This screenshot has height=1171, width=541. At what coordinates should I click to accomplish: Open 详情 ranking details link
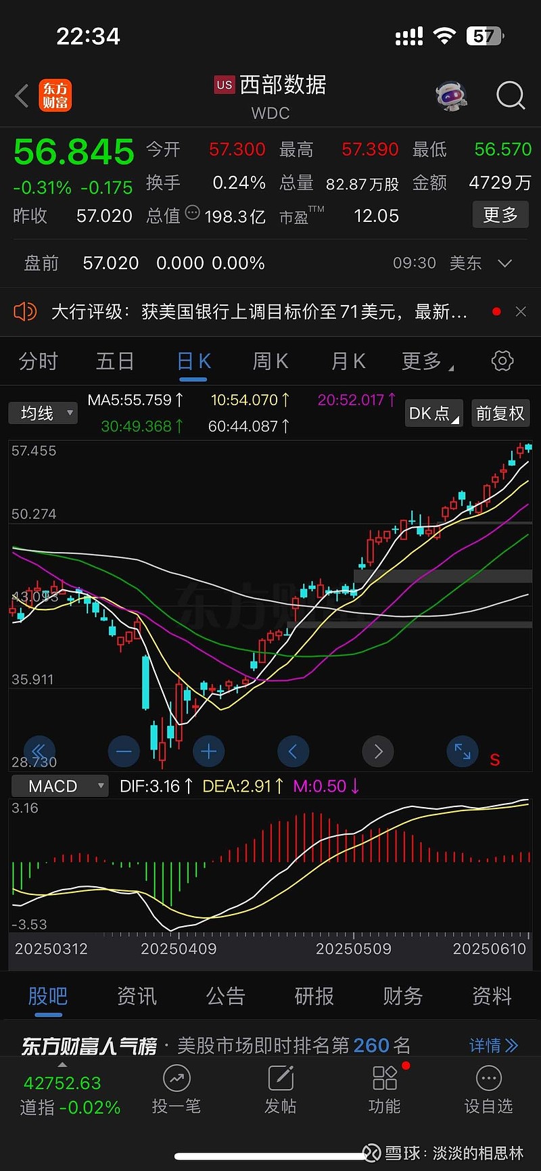[x=494, y=1045]
